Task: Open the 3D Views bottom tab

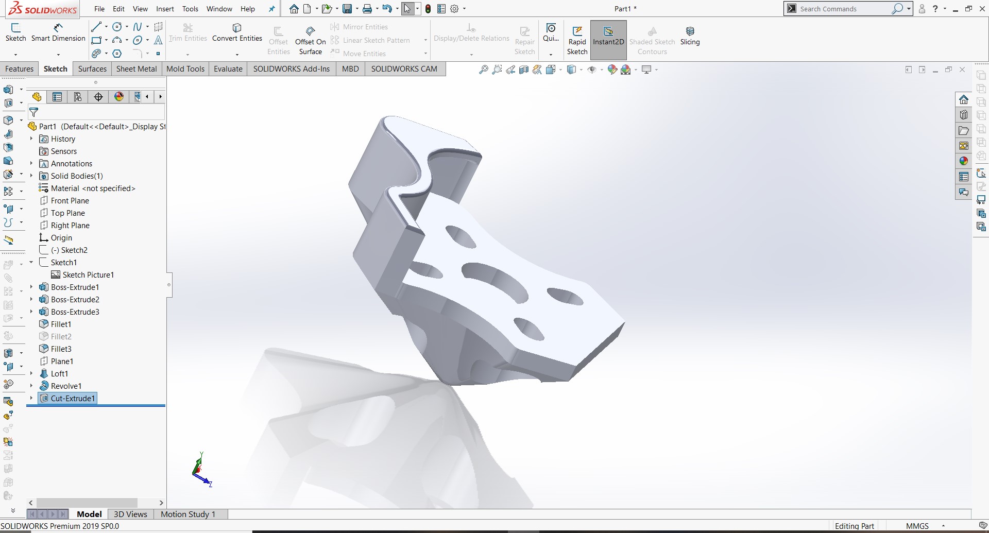Action: click(x=130, y=514)
